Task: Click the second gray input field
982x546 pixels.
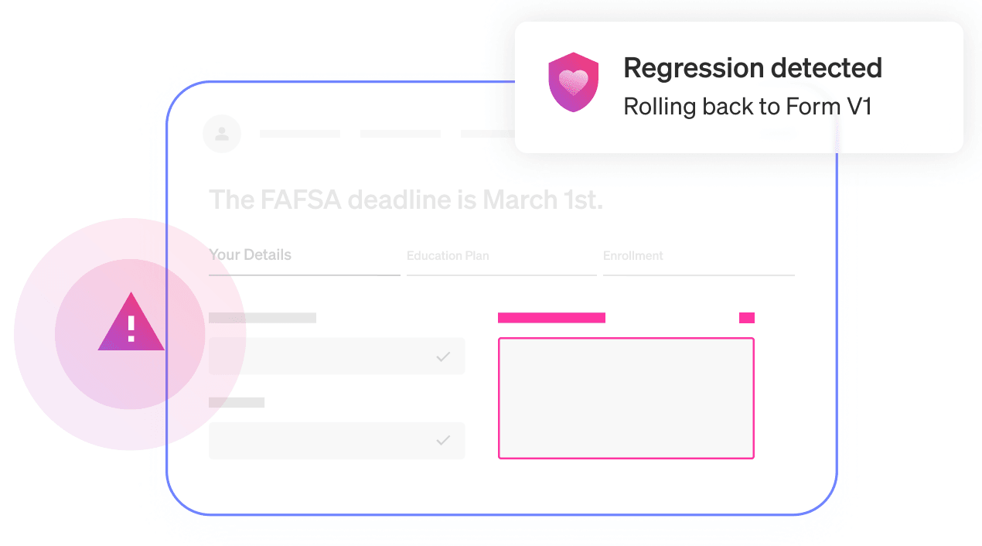Action: point(336,440)
